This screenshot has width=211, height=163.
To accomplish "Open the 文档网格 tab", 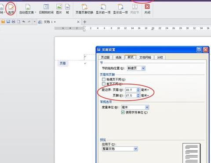I will pos(145,57).
